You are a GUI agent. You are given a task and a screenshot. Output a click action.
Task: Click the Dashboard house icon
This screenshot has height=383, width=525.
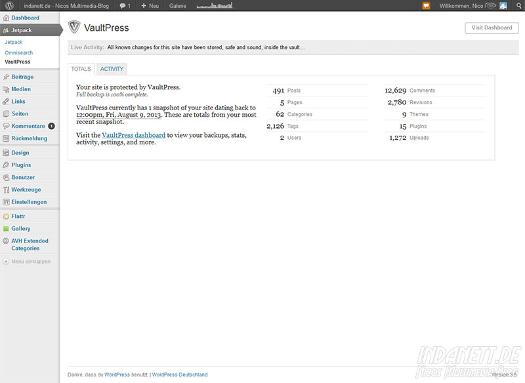coord(6,18)
